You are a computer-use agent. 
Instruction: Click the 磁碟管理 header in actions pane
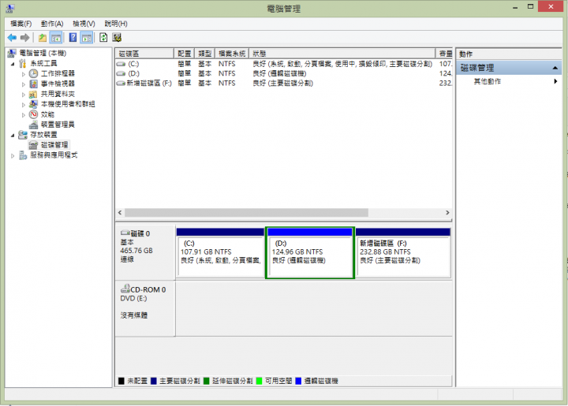509,68
